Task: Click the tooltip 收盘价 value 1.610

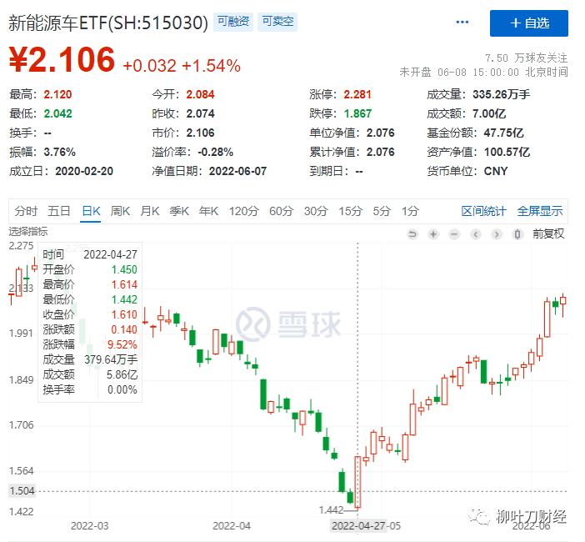Action: point(124,314)
